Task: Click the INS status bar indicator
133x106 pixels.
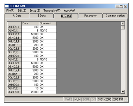Action: click(94, 99)
